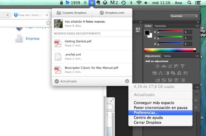Open the Wi-Fi menu bar icon

(139, 3)
